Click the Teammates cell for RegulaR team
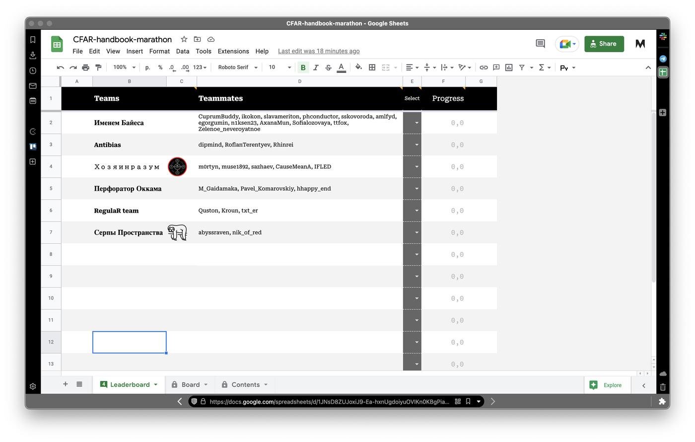This screenshot has height=442, width=695. tap(299, 211)
